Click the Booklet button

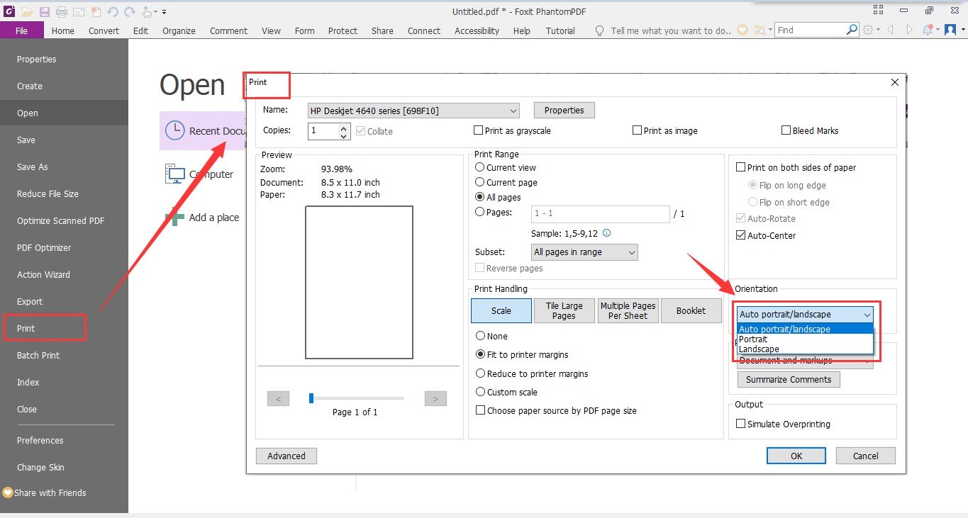691,311
